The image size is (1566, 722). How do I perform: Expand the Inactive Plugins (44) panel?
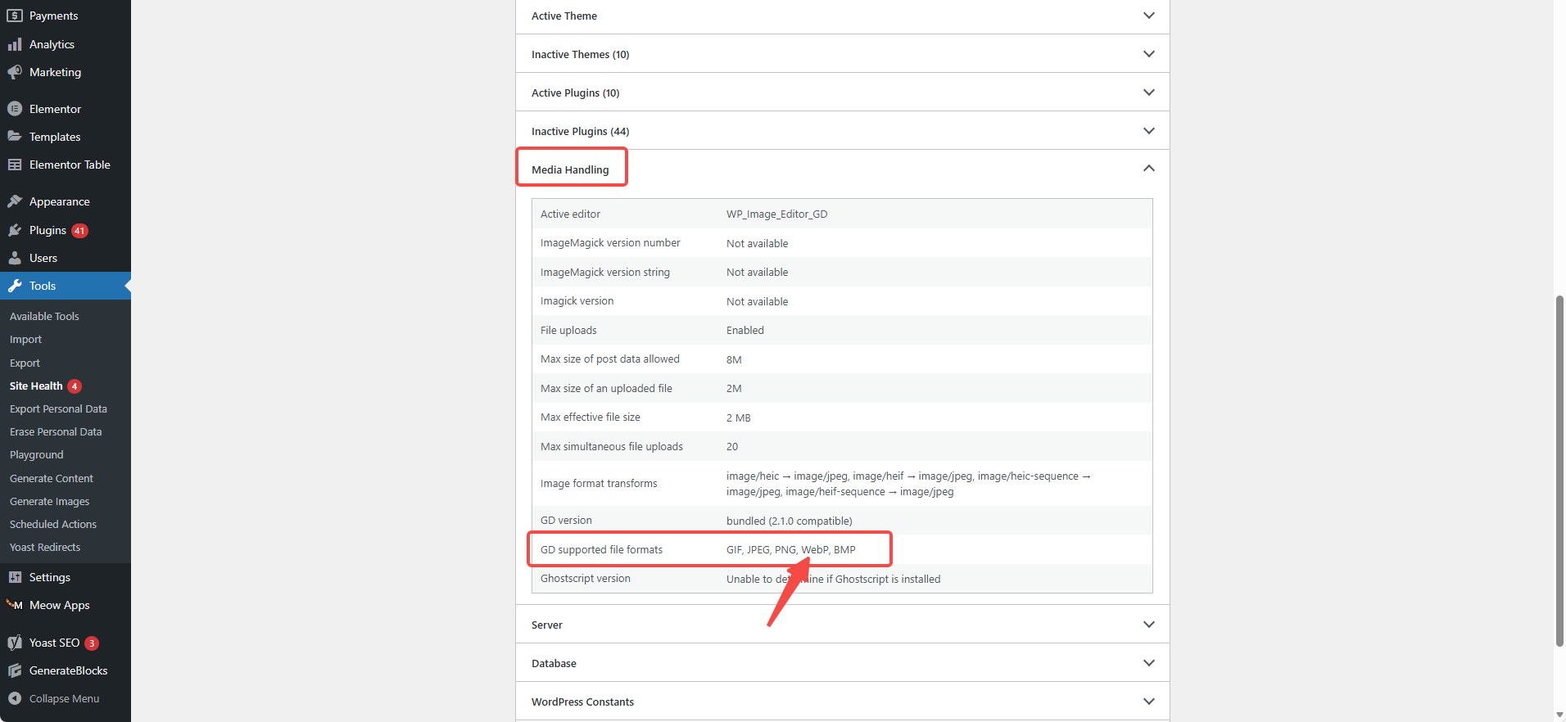click(1148, 131)
